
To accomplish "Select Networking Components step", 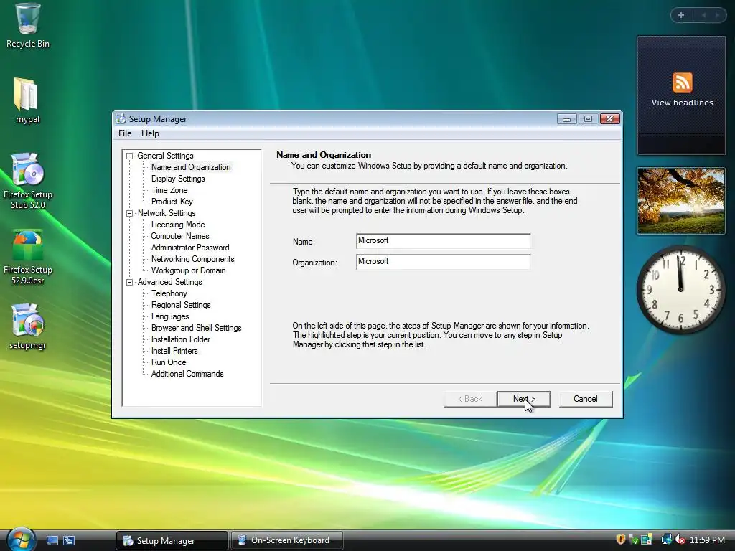I will coord(192,259).
